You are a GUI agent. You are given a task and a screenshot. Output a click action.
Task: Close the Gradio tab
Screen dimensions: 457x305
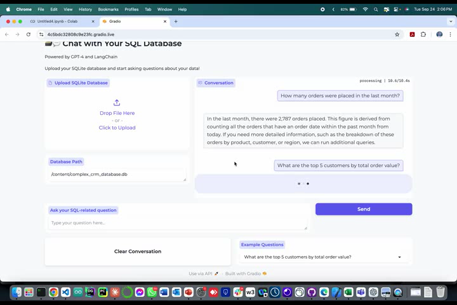point(166,21)
